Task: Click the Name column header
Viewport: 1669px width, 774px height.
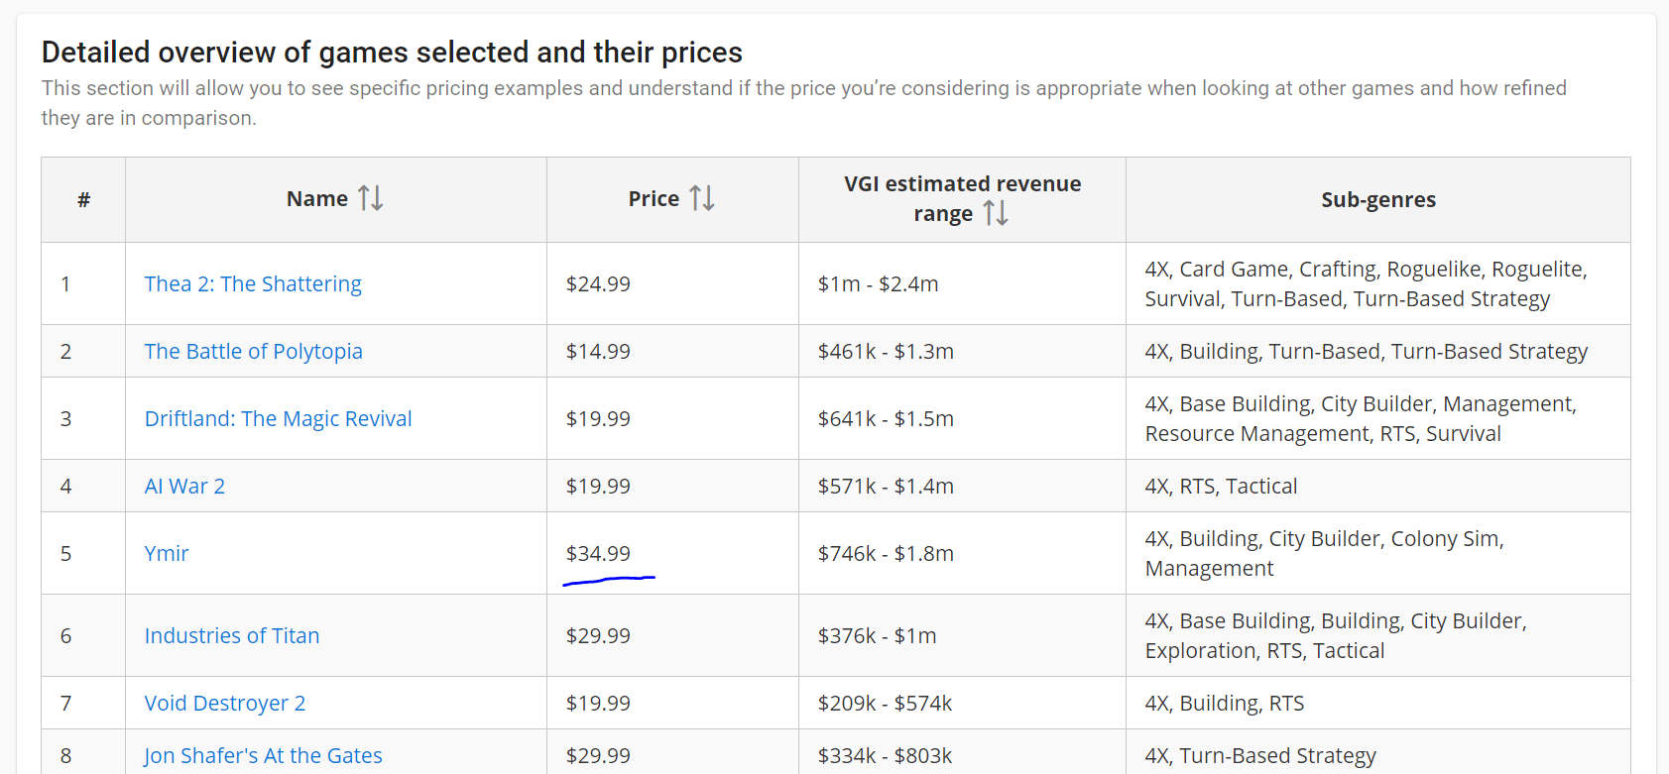Action: click(316, 198)
